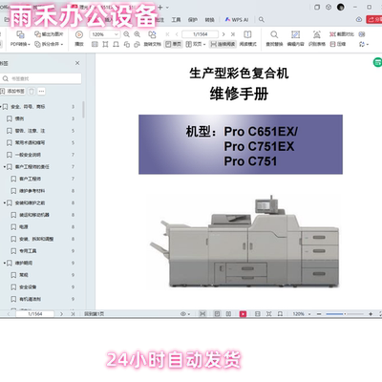Click the Edit Content tool icon

295,34
